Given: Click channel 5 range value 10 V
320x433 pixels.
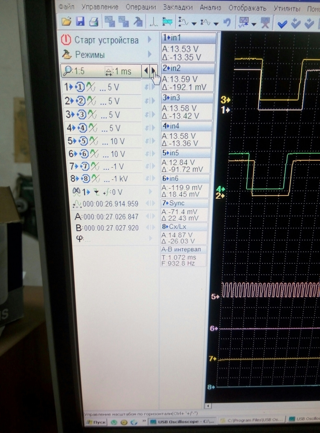Looking at the screenshot, I should [x=117, y=141].
